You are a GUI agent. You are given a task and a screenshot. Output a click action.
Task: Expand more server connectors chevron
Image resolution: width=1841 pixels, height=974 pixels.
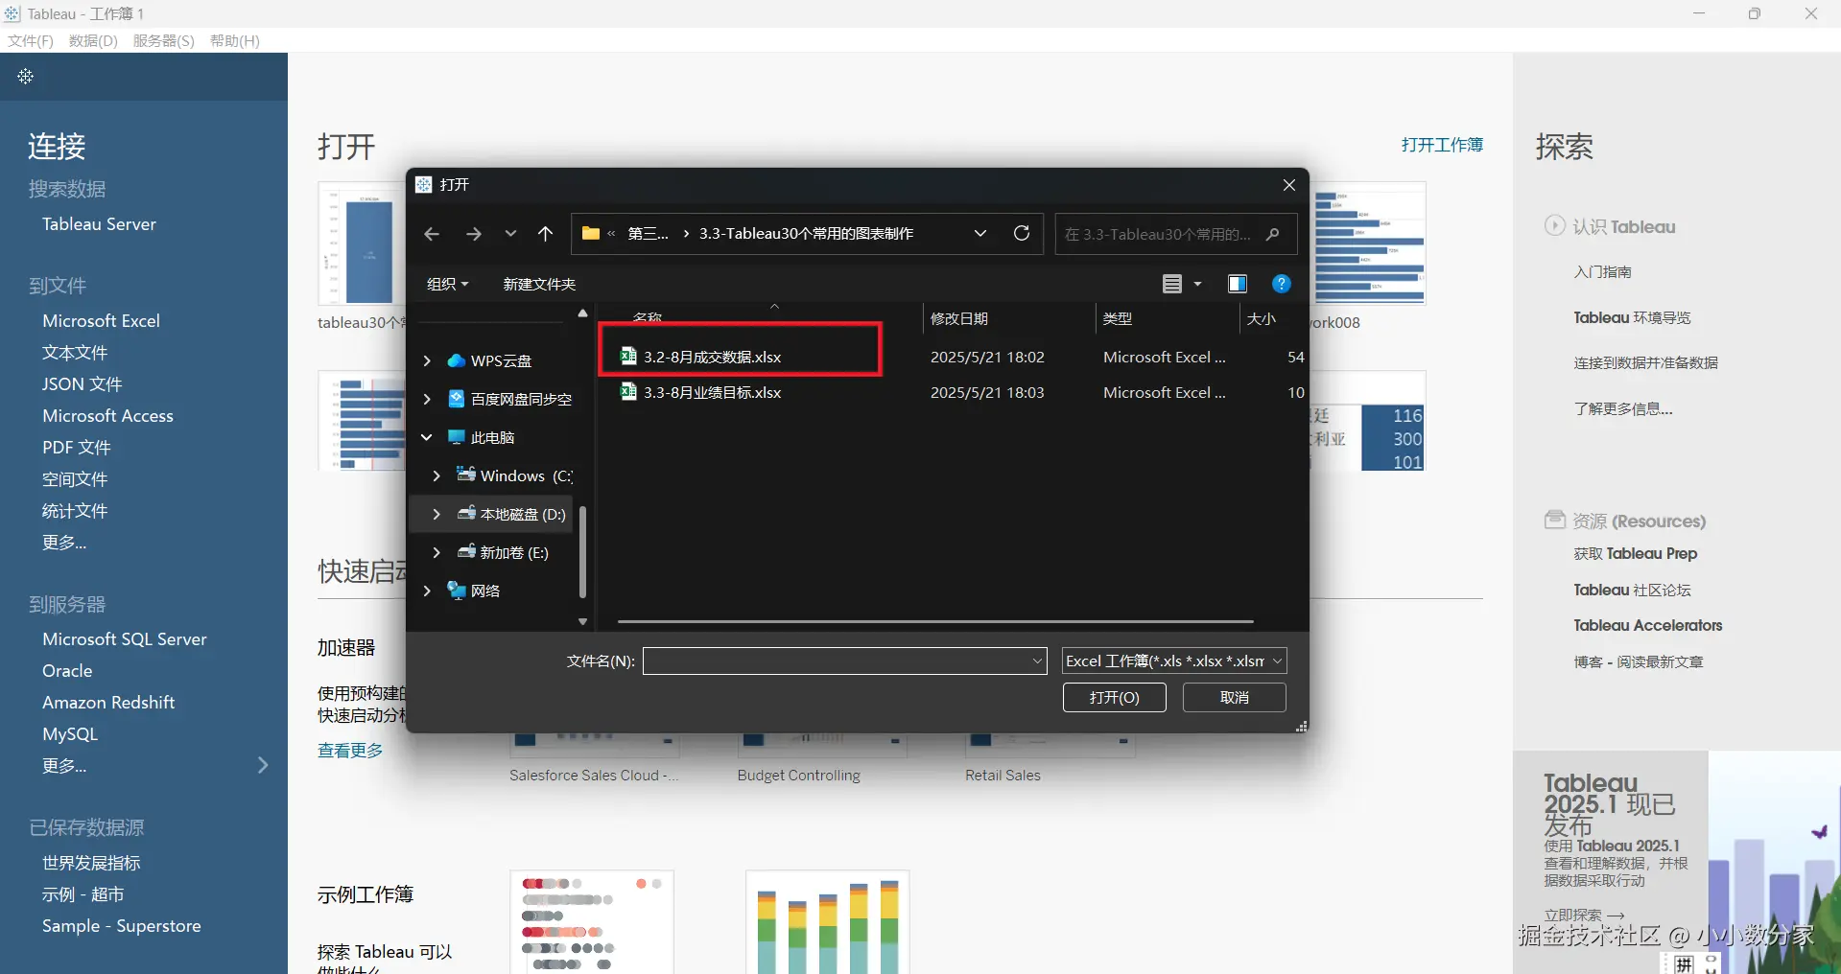click(x=263, y=765)
